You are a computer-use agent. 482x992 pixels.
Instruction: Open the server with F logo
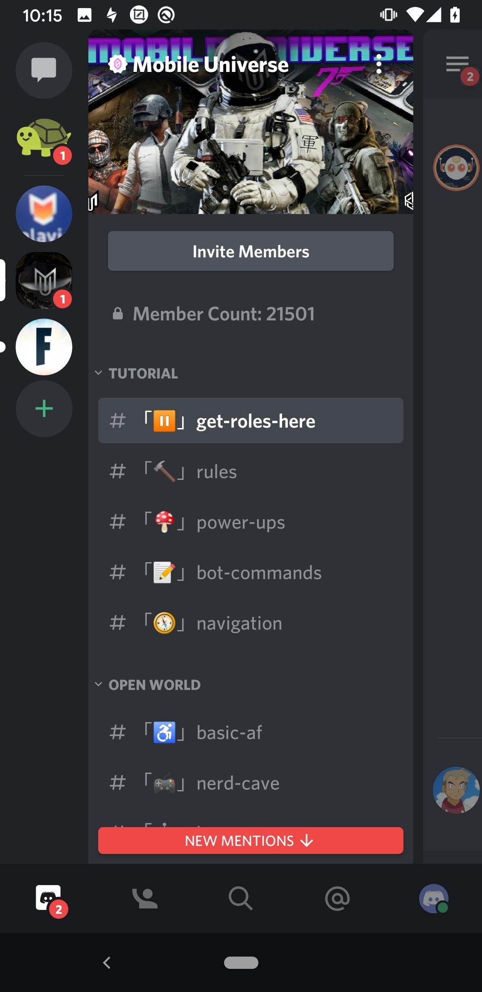click(44, 347)
